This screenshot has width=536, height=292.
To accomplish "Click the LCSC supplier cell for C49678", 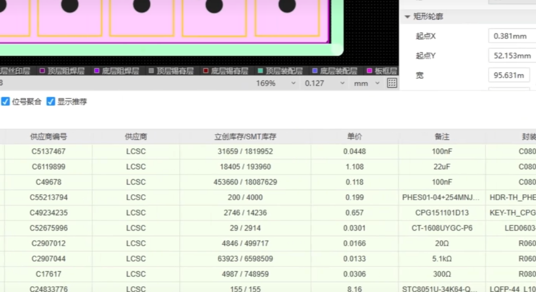I will tap(135, 182).
